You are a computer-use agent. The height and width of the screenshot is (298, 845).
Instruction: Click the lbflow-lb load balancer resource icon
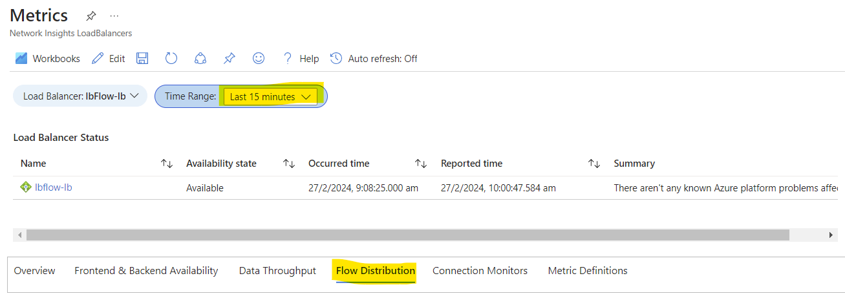26,187
